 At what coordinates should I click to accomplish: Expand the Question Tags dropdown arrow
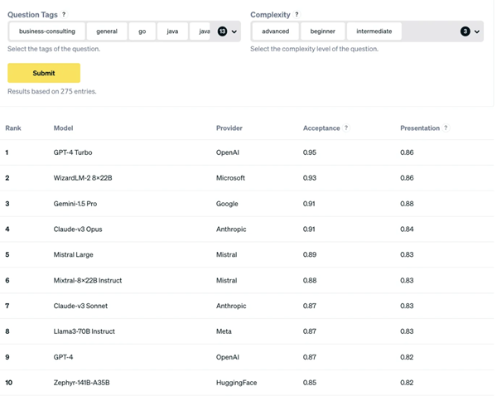point(234,31)
